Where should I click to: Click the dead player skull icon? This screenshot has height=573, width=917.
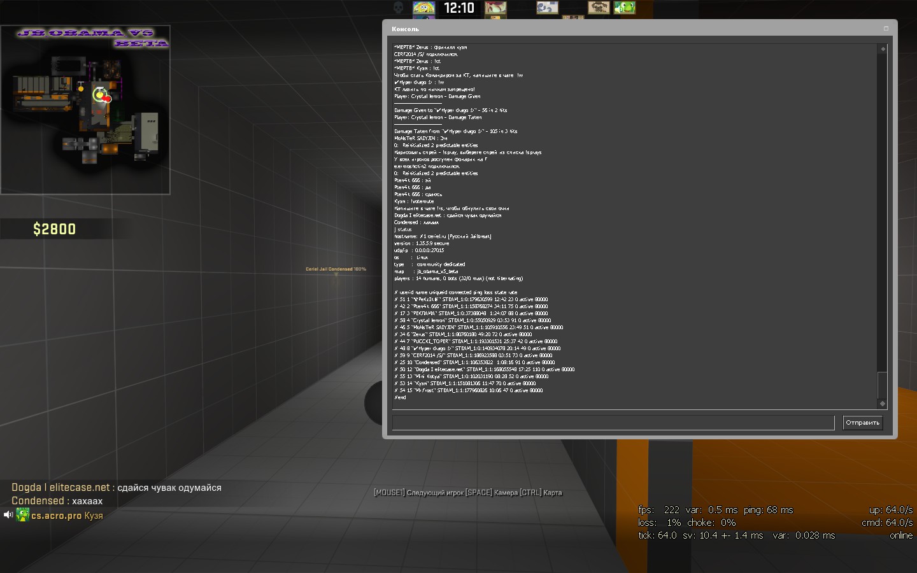point(398,8)
